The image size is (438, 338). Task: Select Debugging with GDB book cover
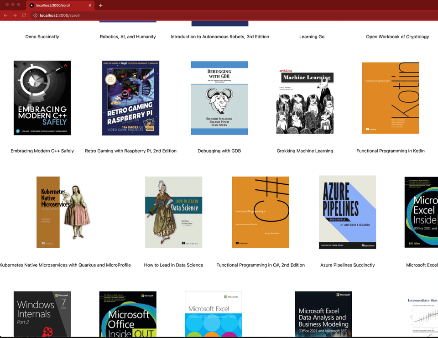(x=219, y=98)
